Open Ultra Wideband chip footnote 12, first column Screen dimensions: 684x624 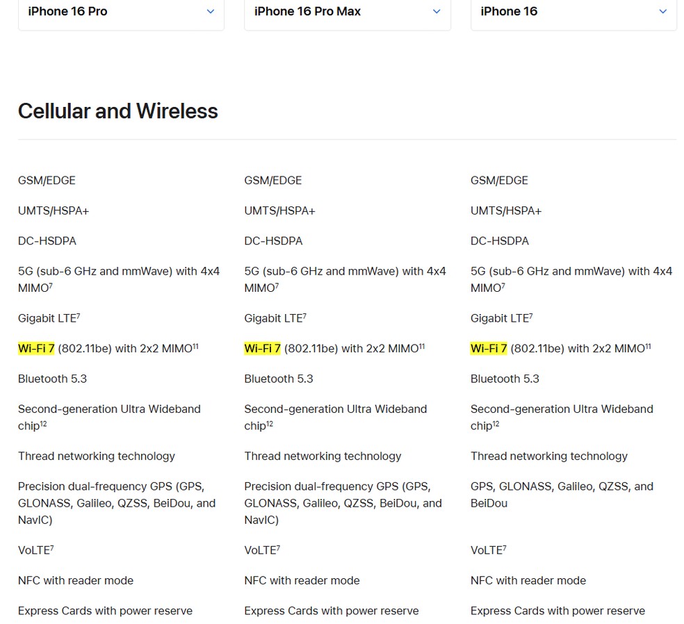[44, 423]
